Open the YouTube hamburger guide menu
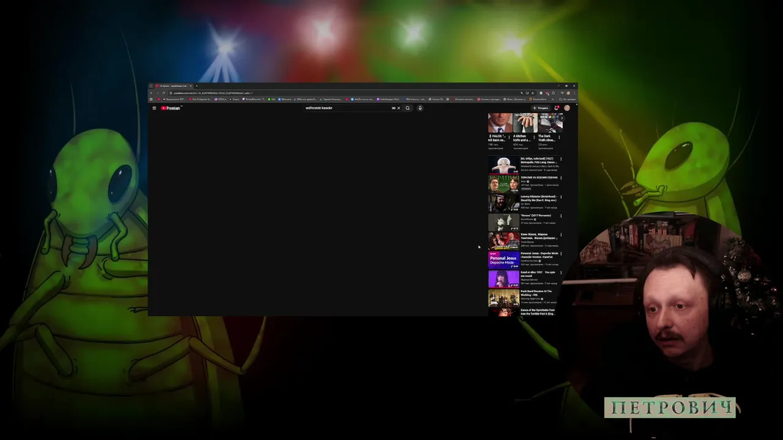The height and width of the screenshot is (440, 783). [154, 108]
